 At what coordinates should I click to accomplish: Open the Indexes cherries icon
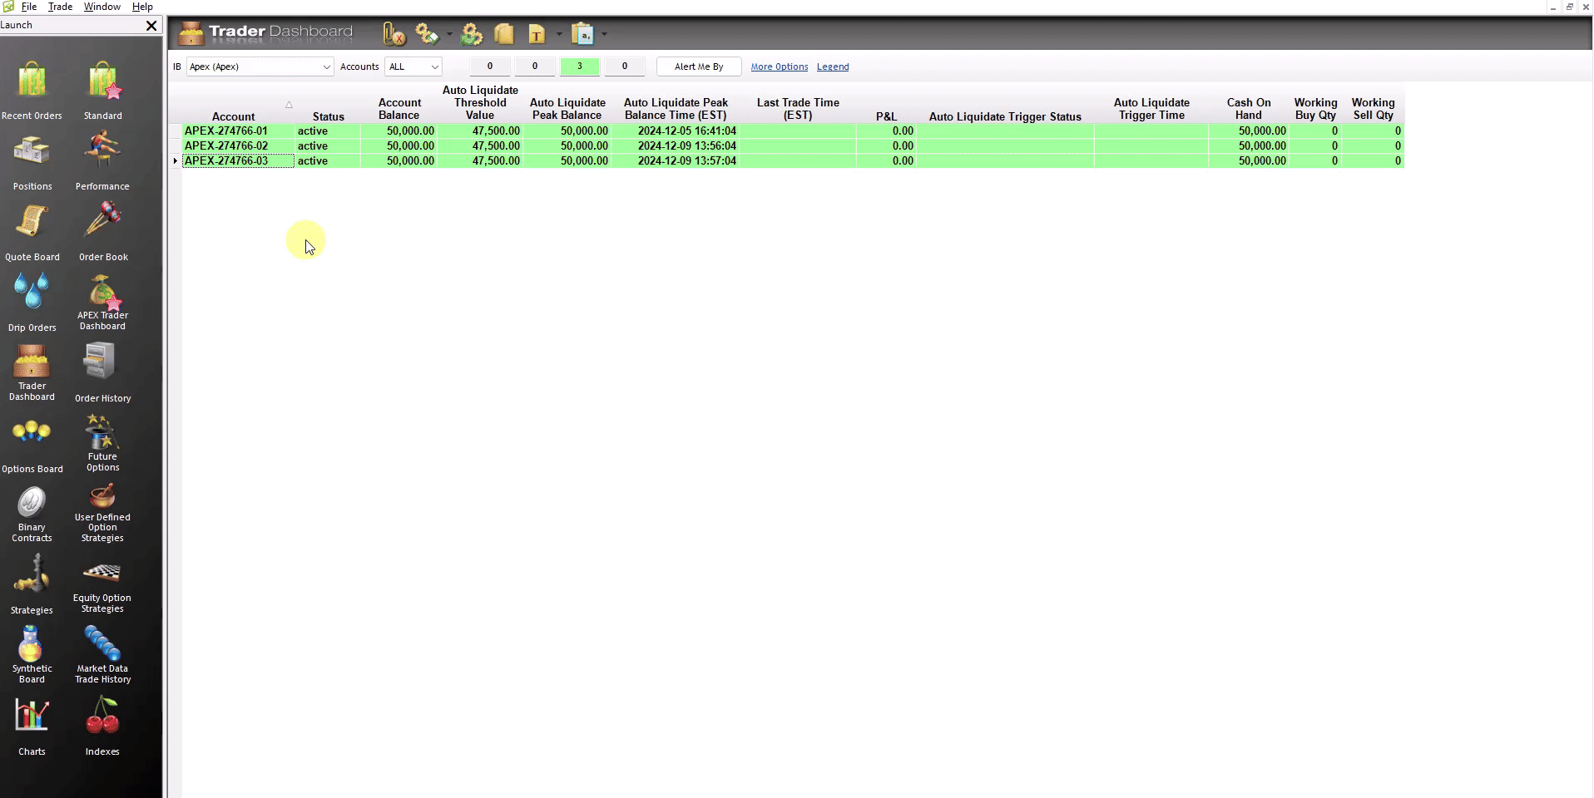tap(102, 717)
